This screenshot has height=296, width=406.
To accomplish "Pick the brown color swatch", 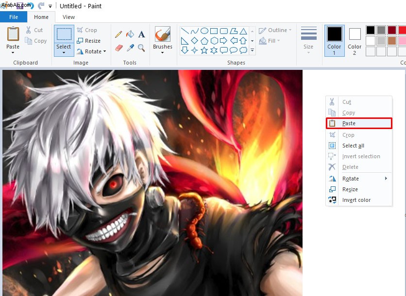I will pyautogui.click(x=392, y=41).
